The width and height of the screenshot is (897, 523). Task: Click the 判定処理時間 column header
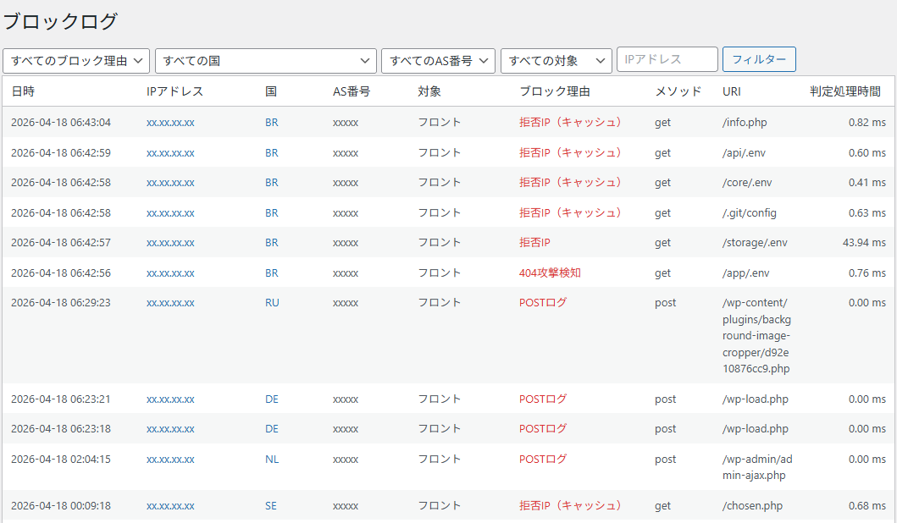pyautogui.click(x=845, y=91)
